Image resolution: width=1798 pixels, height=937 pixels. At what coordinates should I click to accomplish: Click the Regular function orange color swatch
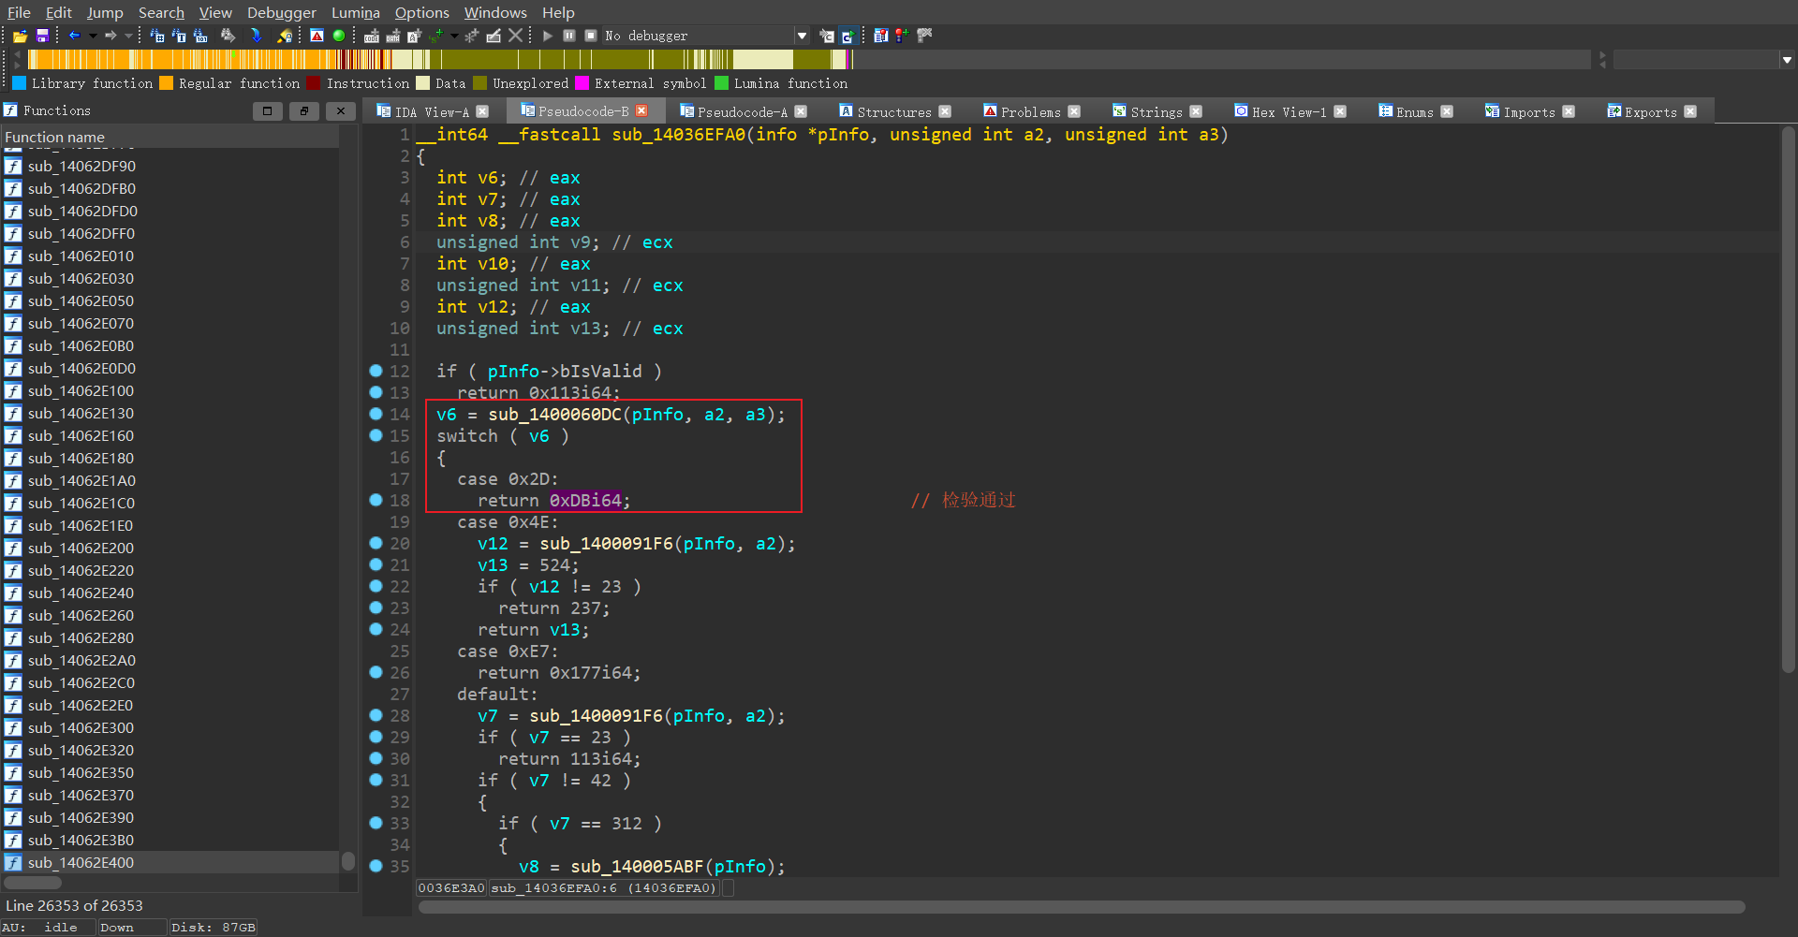pos(166,83)
